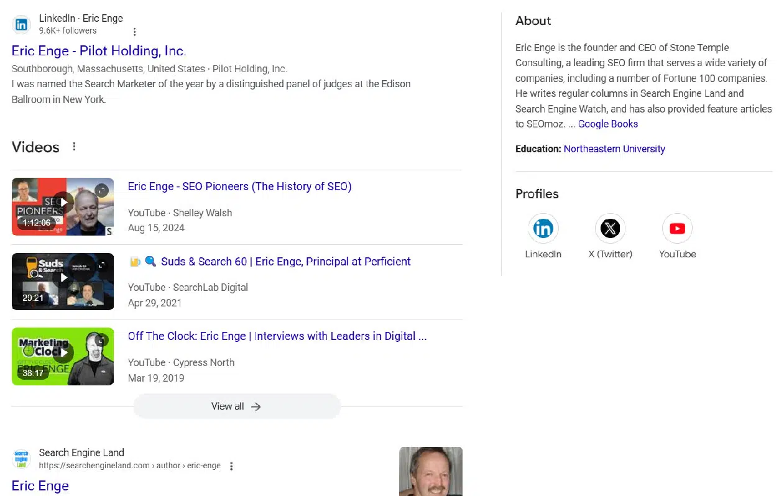Play the Off The Clock video thumbnail
Screen dimensions: 779x496
point(63,356)
